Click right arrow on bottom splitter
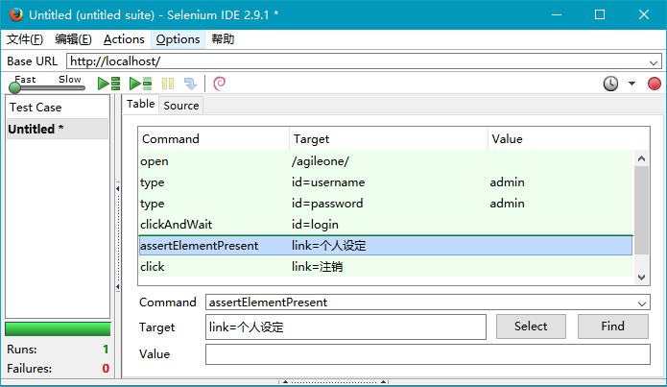The height and width of the screenshot is (387, 667). [x=383, y=382]
